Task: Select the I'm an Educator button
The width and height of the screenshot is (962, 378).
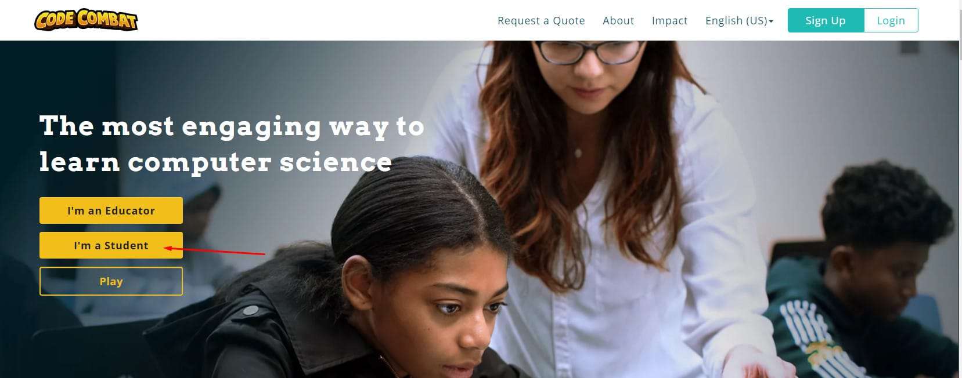Action: click(x=111, y=210)
